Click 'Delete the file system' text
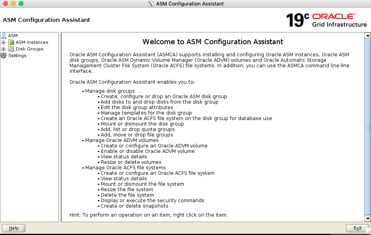This screenshot has width=371, height=235. pos(127,195)
